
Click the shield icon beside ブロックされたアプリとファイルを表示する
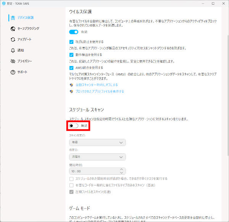pyautogui.click(x=71, y=92)
